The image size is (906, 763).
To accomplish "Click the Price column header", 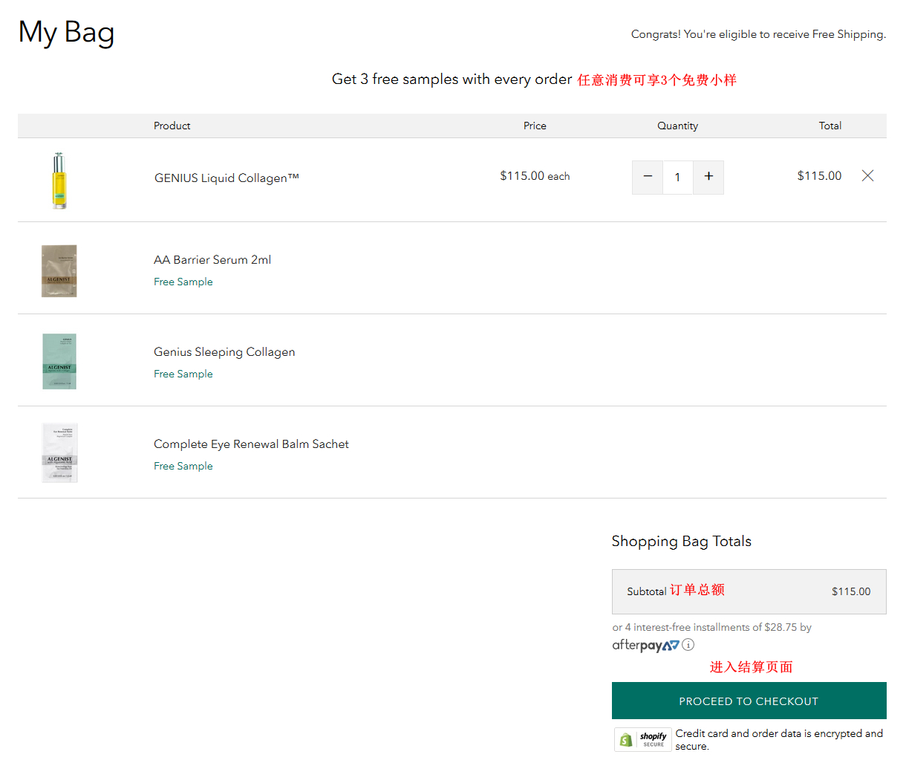I will (535, 126).
